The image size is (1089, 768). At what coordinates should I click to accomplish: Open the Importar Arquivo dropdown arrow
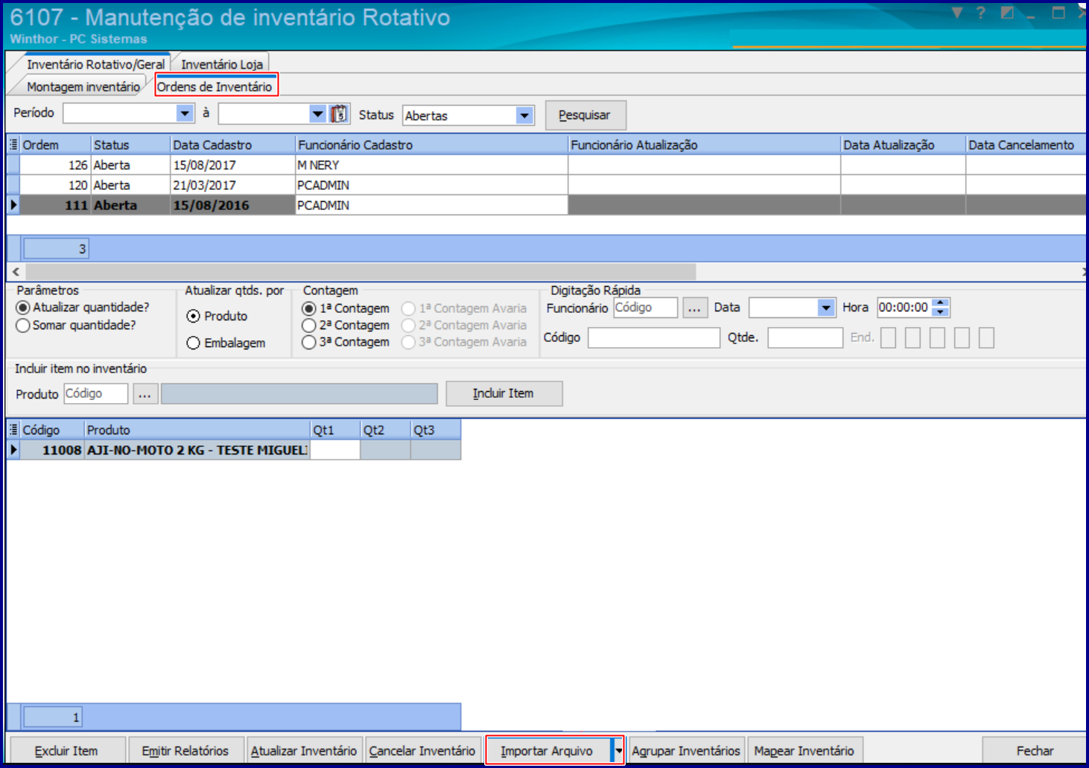tap(618, 751)
